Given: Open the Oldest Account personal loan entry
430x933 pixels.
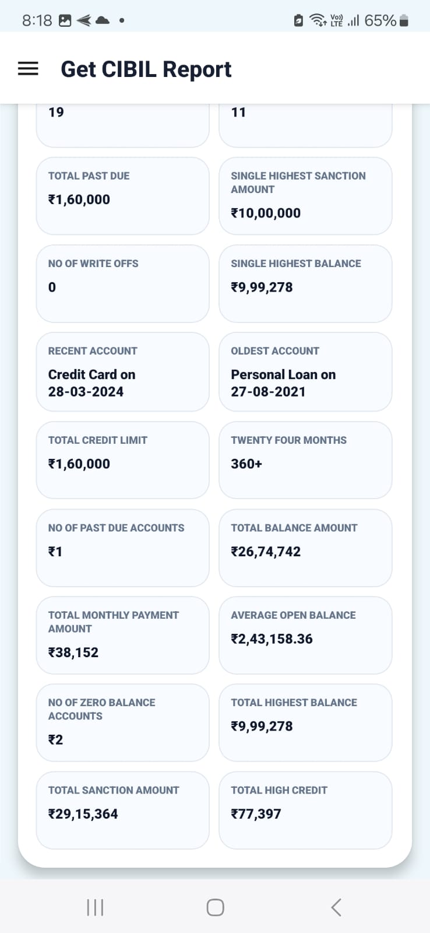Looking at the screenshot, I should point(305,372).
